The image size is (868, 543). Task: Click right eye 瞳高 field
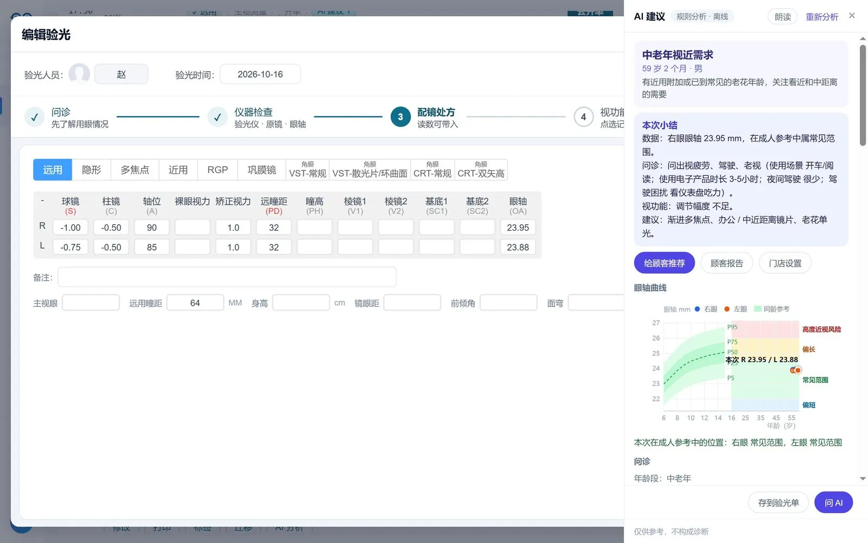[315, 228]
